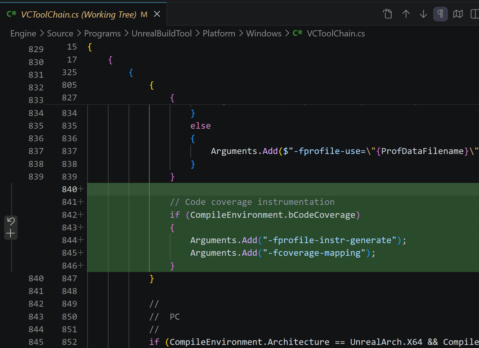The height and width of the screenshot is (348, 479).
Task: Click UnrealArch.X64 on line 852
Action: pyautogui.click(x=386, y=342)
